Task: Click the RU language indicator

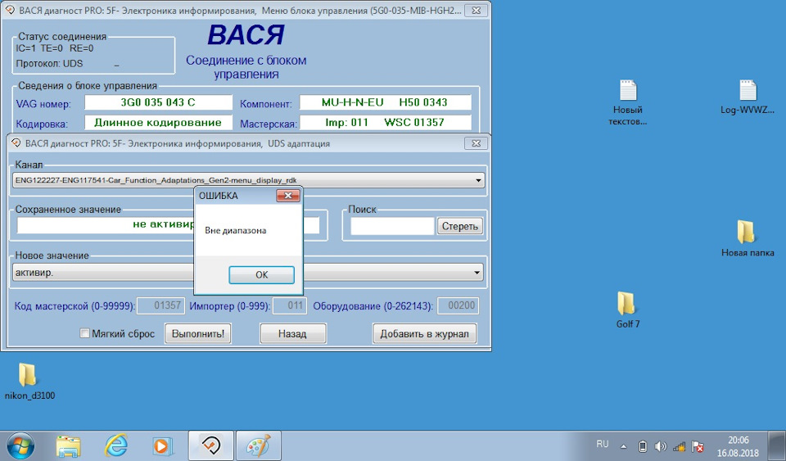Action: pyautogui.click(x=602, y=444)
